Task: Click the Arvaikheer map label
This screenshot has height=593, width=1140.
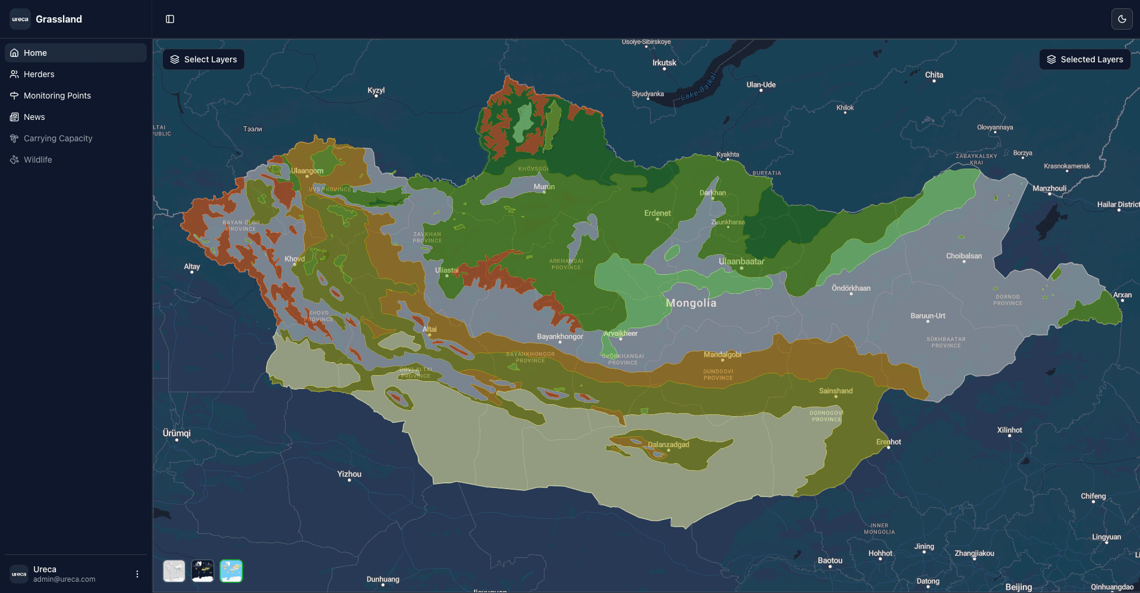Action: tap(621, 334)
